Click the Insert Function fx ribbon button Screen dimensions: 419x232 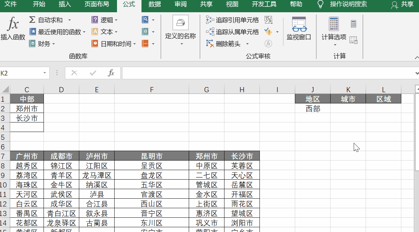tap(13, 29)
